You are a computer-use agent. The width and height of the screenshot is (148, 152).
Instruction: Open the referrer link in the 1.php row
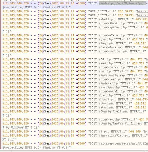146,131
